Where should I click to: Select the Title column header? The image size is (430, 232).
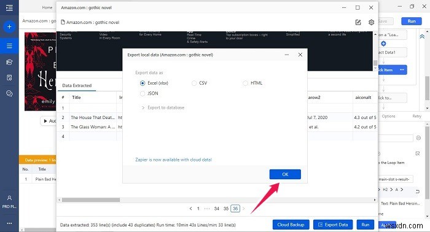(93, 97)
